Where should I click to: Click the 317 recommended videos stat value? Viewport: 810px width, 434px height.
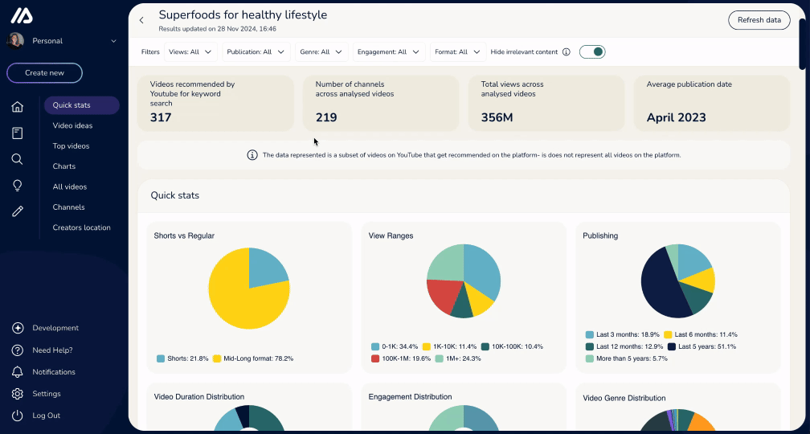point(161,118)
